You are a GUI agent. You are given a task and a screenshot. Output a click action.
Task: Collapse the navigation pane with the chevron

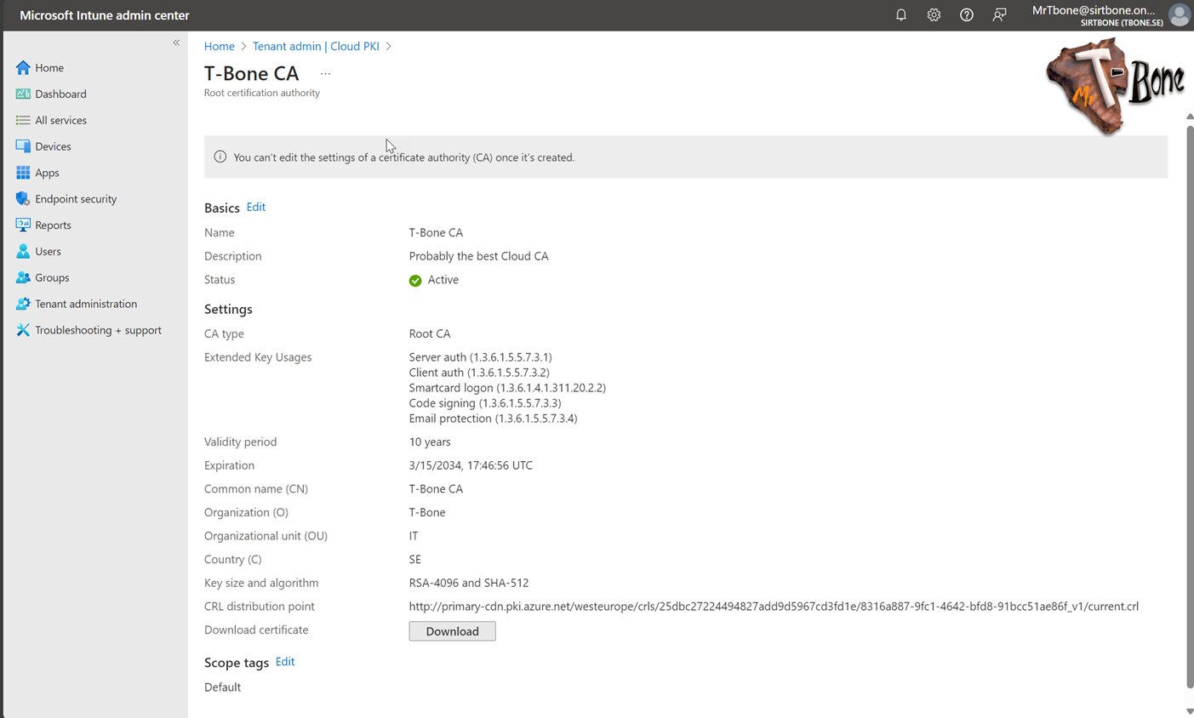coord(176,42)
